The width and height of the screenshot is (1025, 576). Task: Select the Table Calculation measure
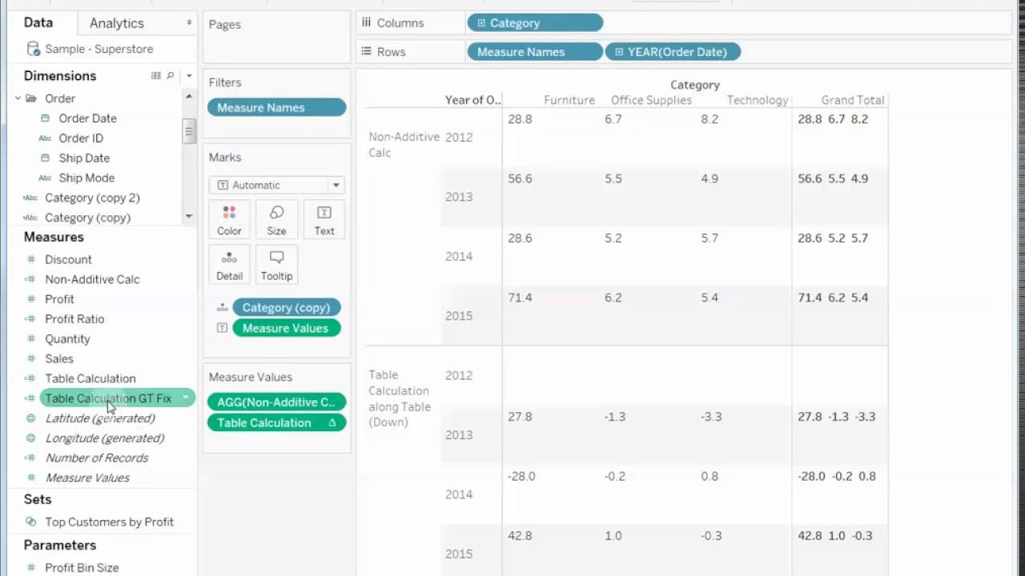(x=90, y=378)
